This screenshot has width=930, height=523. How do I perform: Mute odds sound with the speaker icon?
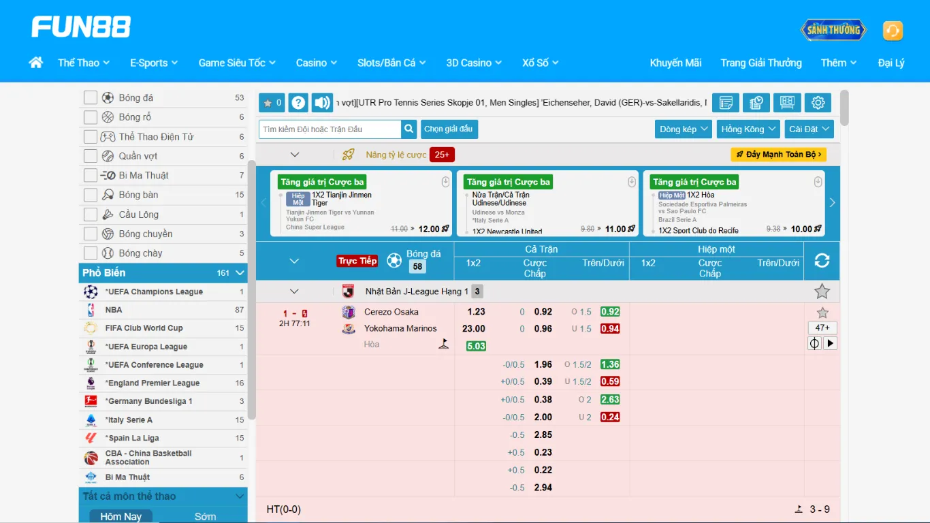[322, 103]
